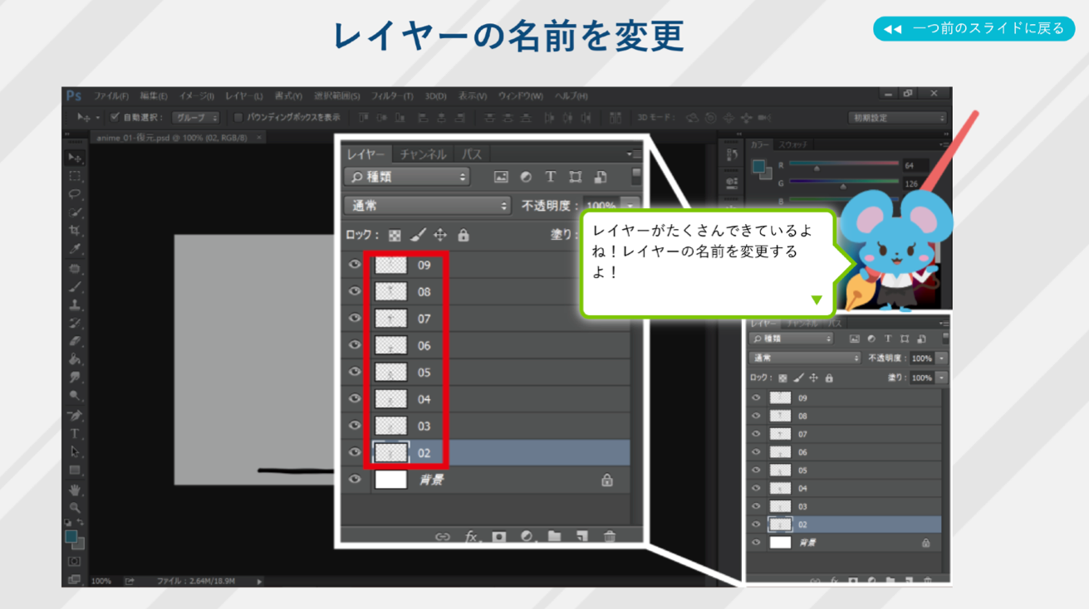The image size is (1089, 609).
Task: Open the 種類 filter dropdown in the enlarged panel
Action: point(407,177)
